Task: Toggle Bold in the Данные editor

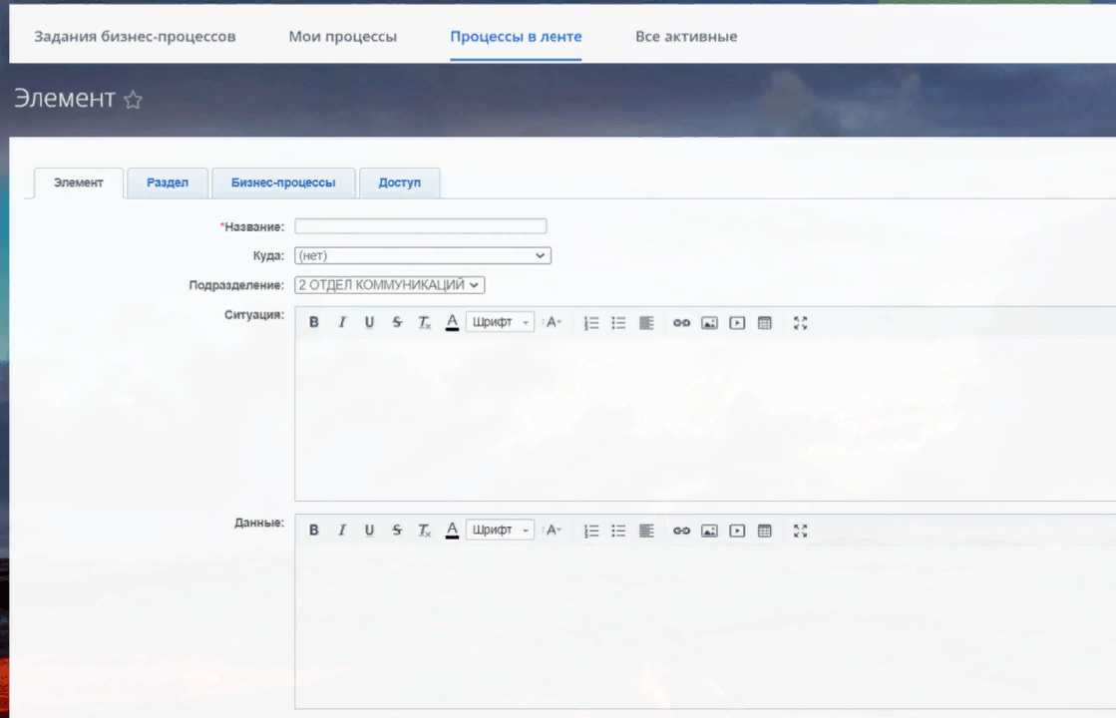Action: coord(313,531)
